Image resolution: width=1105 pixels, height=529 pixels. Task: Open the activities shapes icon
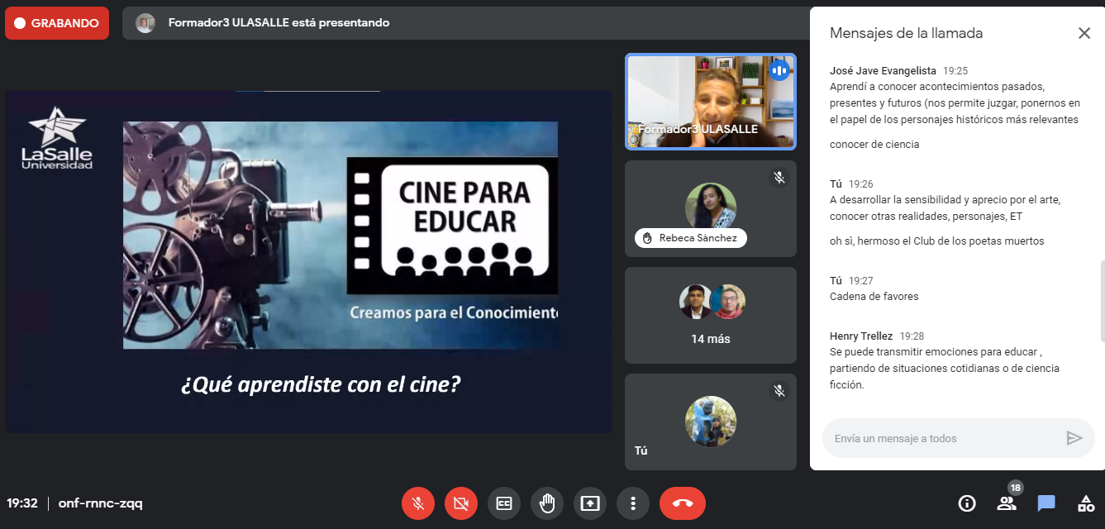pos(1086,503)
